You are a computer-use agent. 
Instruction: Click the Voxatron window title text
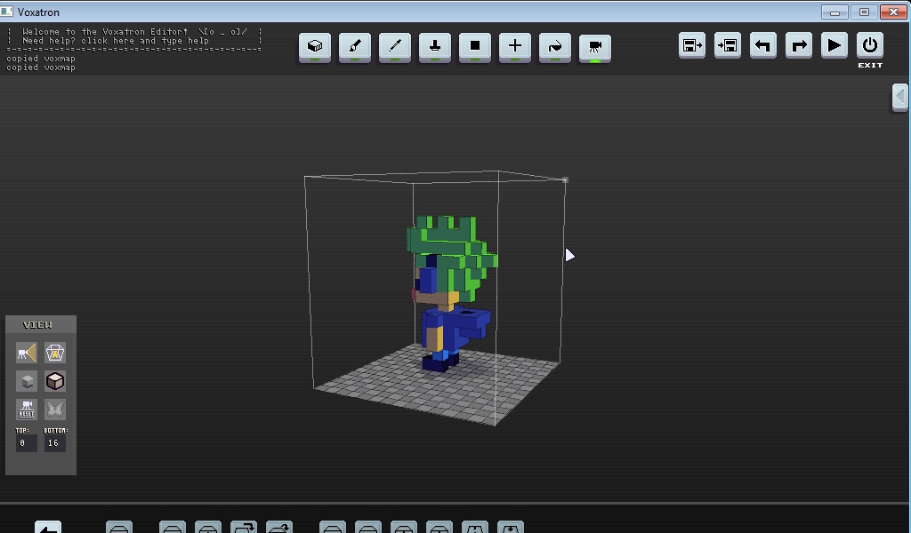click(38, 12)
